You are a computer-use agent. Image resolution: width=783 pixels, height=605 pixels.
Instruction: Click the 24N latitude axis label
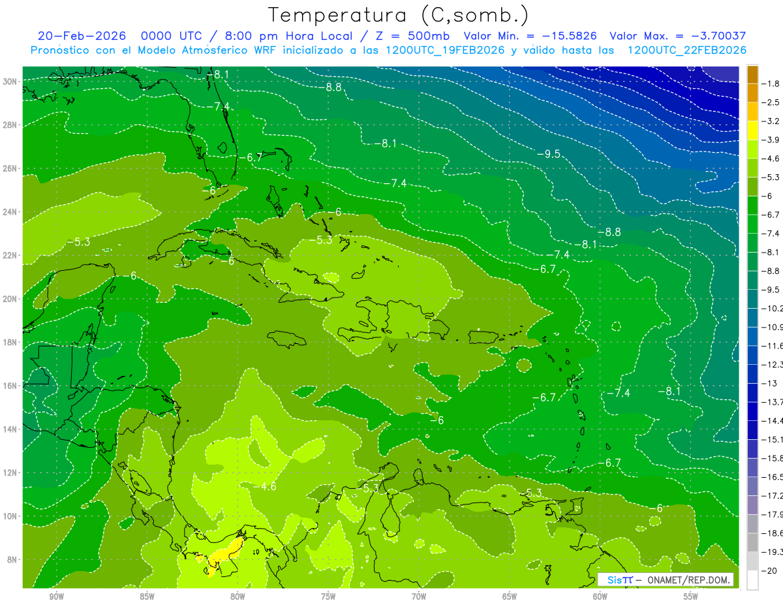coord(10,212)
